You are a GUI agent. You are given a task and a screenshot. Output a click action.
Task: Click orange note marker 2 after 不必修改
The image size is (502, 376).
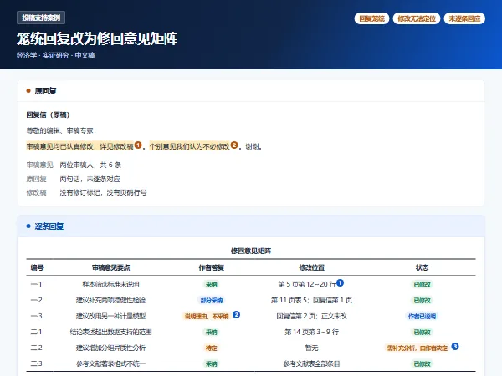234,145
